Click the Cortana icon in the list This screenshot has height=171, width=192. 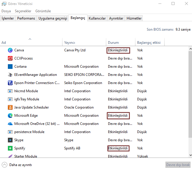pos(10,67)
